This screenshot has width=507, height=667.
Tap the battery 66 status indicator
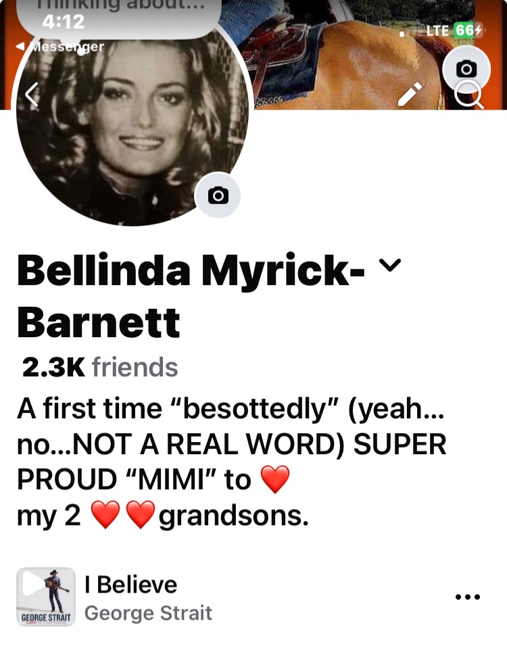point(468,30)
